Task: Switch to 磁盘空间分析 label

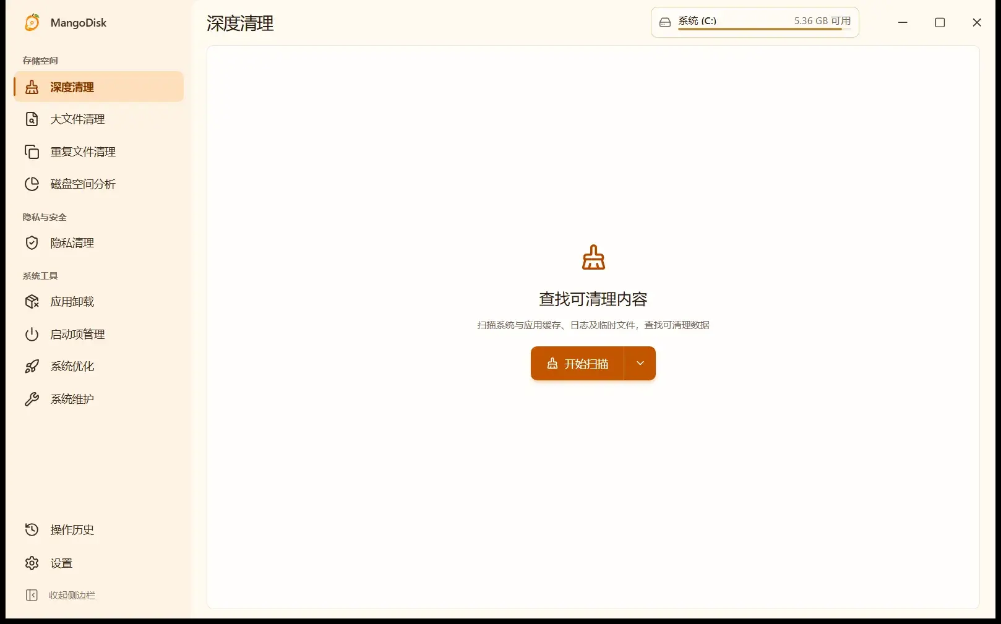Action: pos(83,184)
